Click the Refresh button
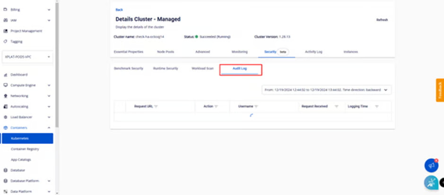This screenshot has height=195, width=444. [382, 20]
